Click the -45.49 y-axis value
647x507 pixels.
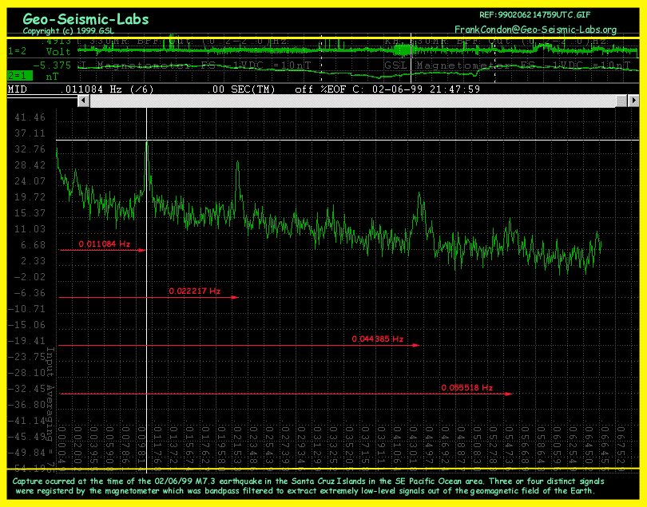pos(27,437)
